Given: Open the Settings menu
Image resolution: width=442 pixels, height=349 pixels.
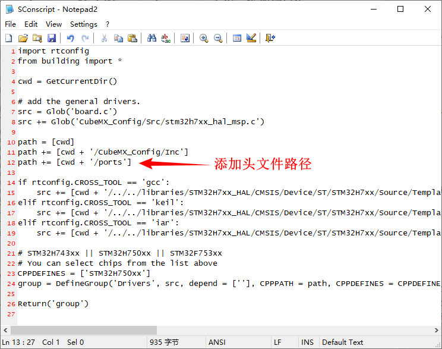Looking at the screenshot, I should [83, 24].
